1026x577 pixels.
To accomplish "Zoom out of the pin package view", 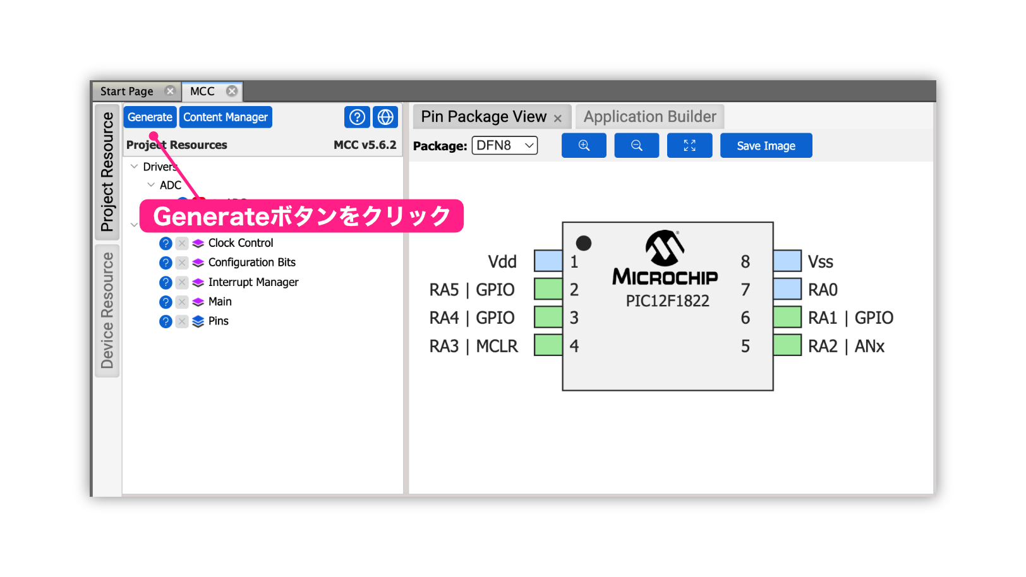I will [x=637, y=146].
